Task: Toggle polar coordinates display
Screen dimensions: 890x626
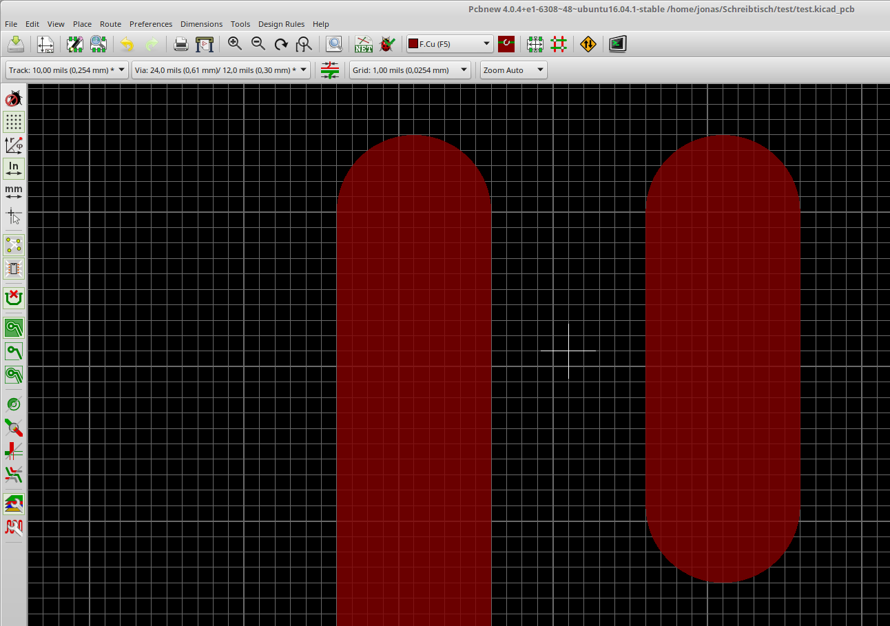Action: pos(14,145)
